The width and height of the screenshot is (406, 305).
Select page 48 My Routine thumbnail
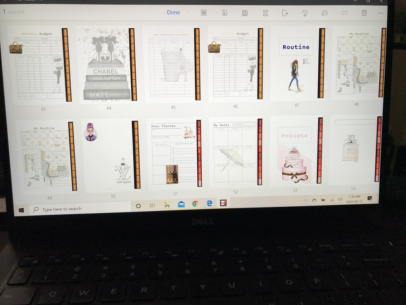tap(359, 63)
